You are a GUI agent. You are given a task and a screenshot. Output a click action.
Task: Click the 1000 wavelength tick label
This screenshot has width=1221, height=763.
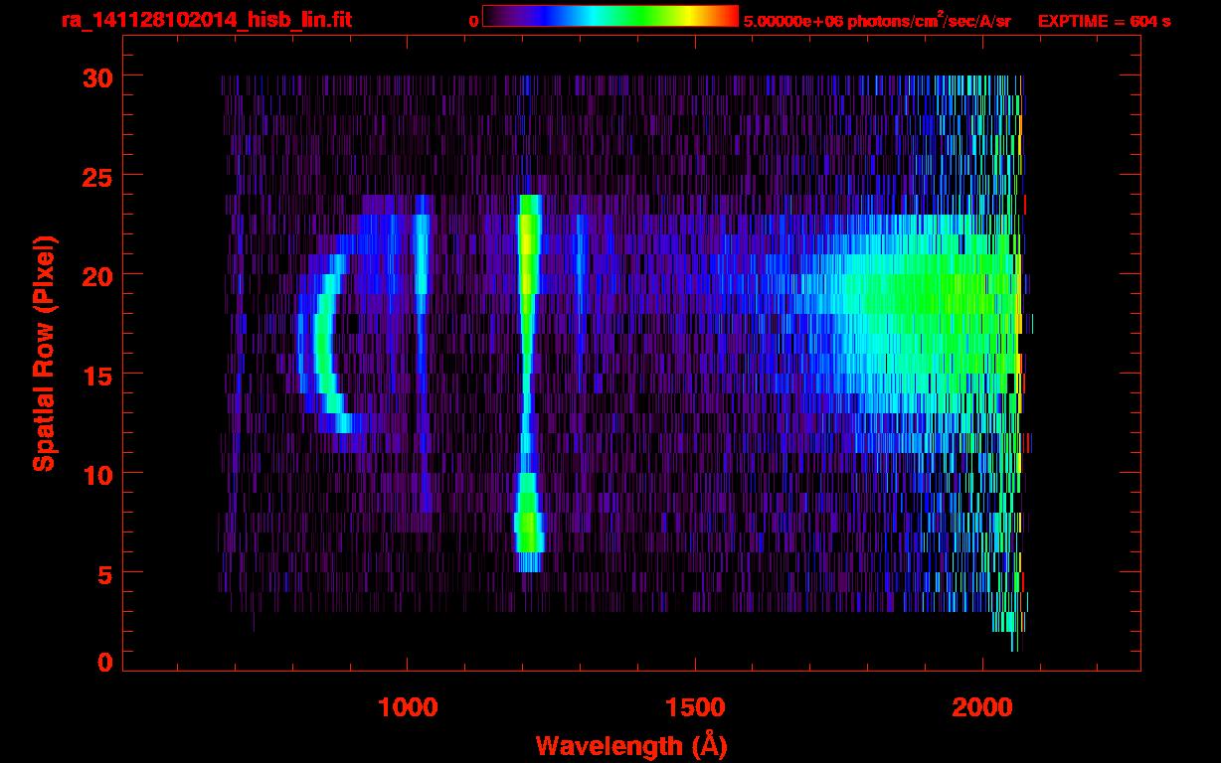pos(408,706)
